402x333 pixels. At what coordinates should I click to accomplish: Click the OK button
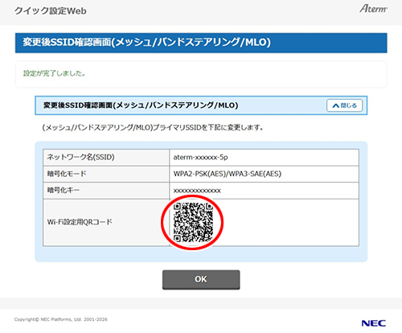[201, 279]
